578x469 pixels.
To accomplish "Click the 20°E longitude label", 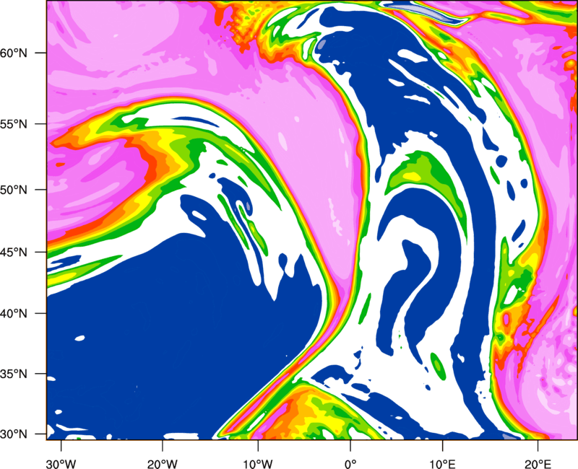I will pyautogui.click(x=538, y=463).
